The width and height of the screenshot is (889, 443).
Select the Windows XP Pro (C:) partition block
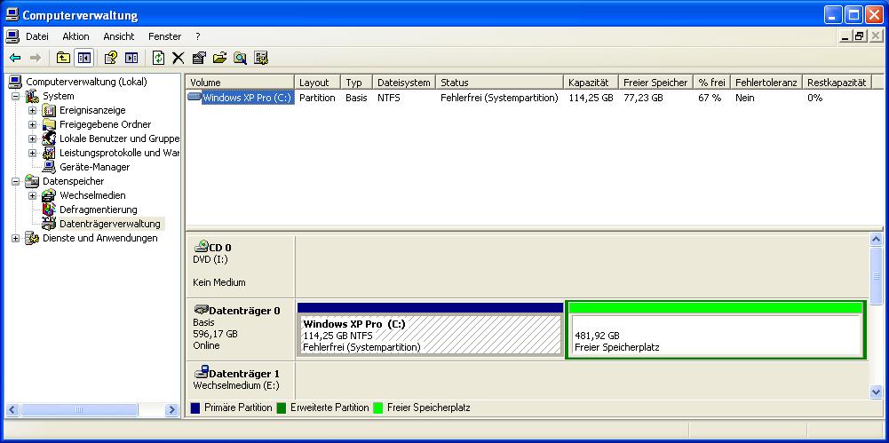pyautogui.click(x=431, y=329)
